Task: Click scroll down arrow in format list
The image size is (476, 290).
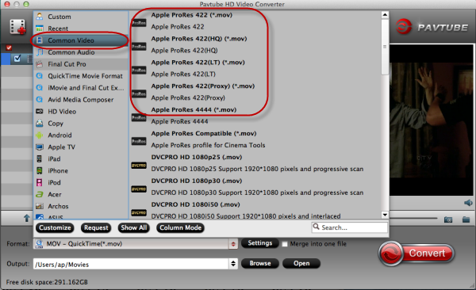Action: coord(385,215)
